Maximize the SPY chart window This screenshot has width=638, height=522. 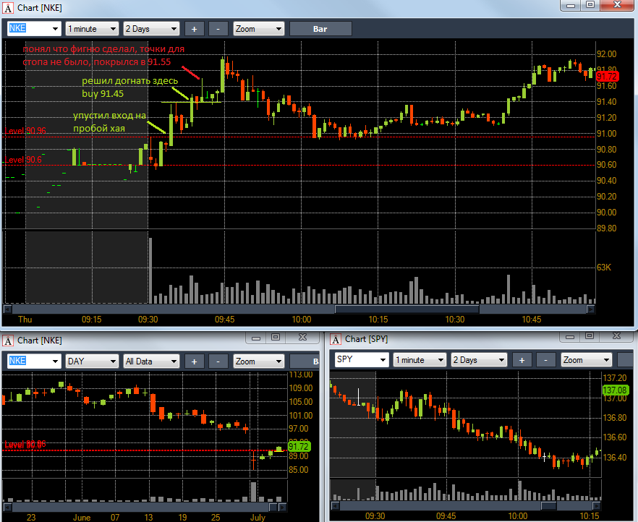click(590, 336)
